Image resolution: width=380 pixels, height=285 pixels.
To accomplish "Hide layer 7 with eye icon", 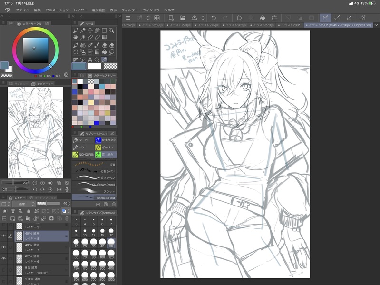I will tap(4, 247).
